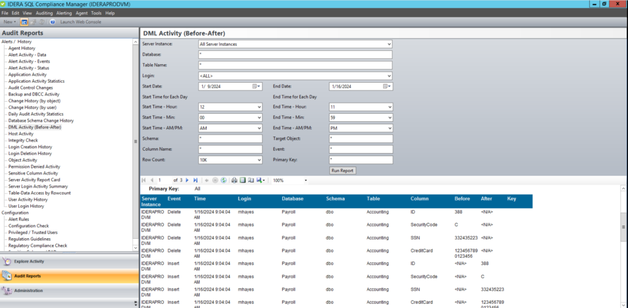Image resolution: width=628 pixels, height=308 pixels.
Task: Open the Start Date calendar picker
Action: (256, 86)
